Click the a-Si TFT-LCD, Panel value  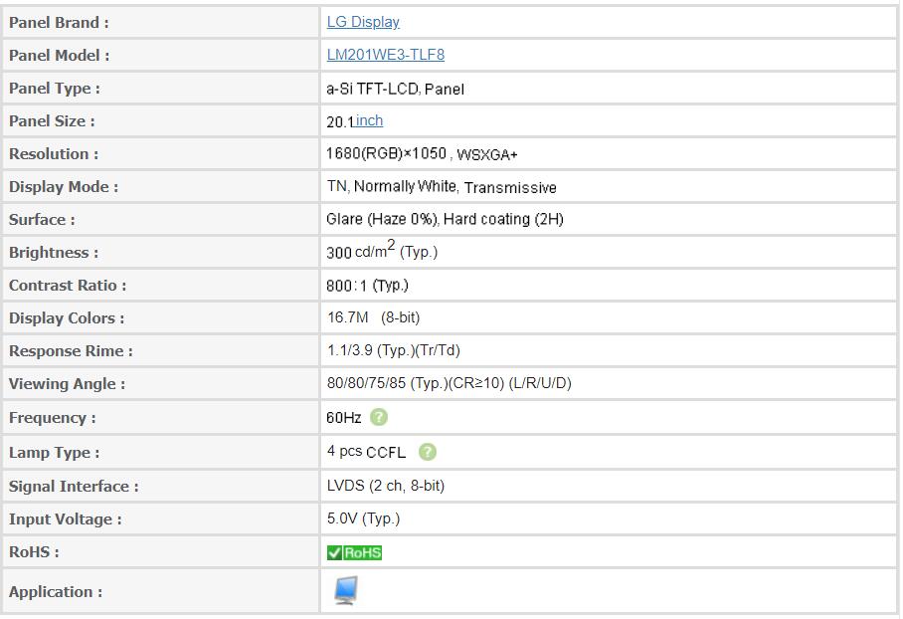pos(395,89)
